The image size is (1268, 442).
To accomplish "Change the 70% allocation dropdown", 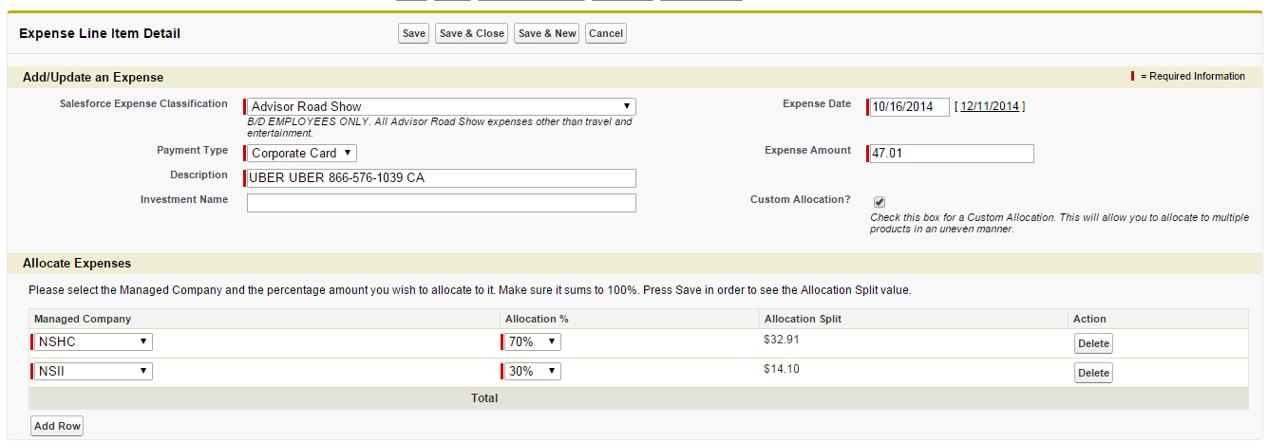I will [x=533, y=342].
